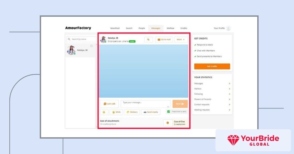Open Messages in Your Statistics

pos(198,83)
